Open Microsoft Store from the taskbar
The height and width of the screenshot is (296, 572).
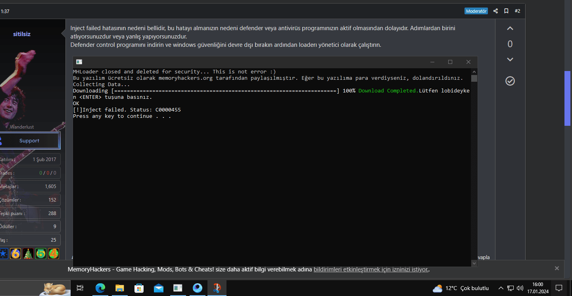pyautogui.click(x=139, y=288)
